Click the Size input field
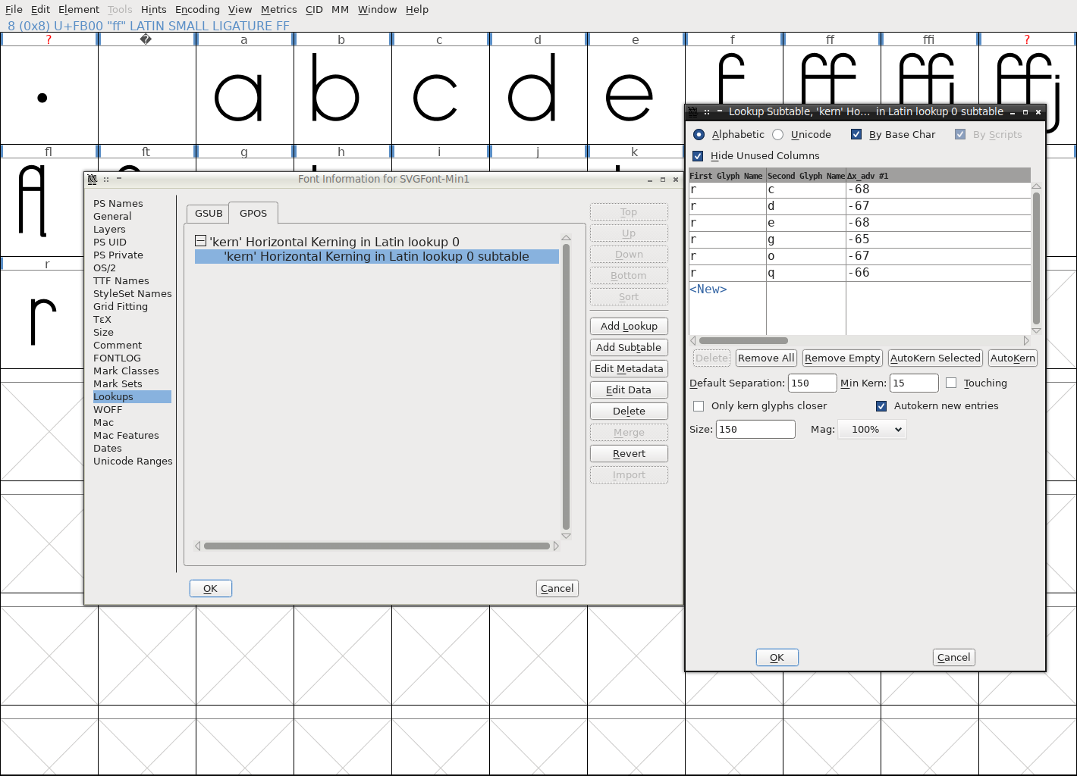Screen dimensions: 1077x776 tap(755, 429)
